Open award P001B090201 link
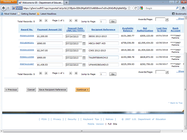Screen dimensions: 187x140 point(27,43)
